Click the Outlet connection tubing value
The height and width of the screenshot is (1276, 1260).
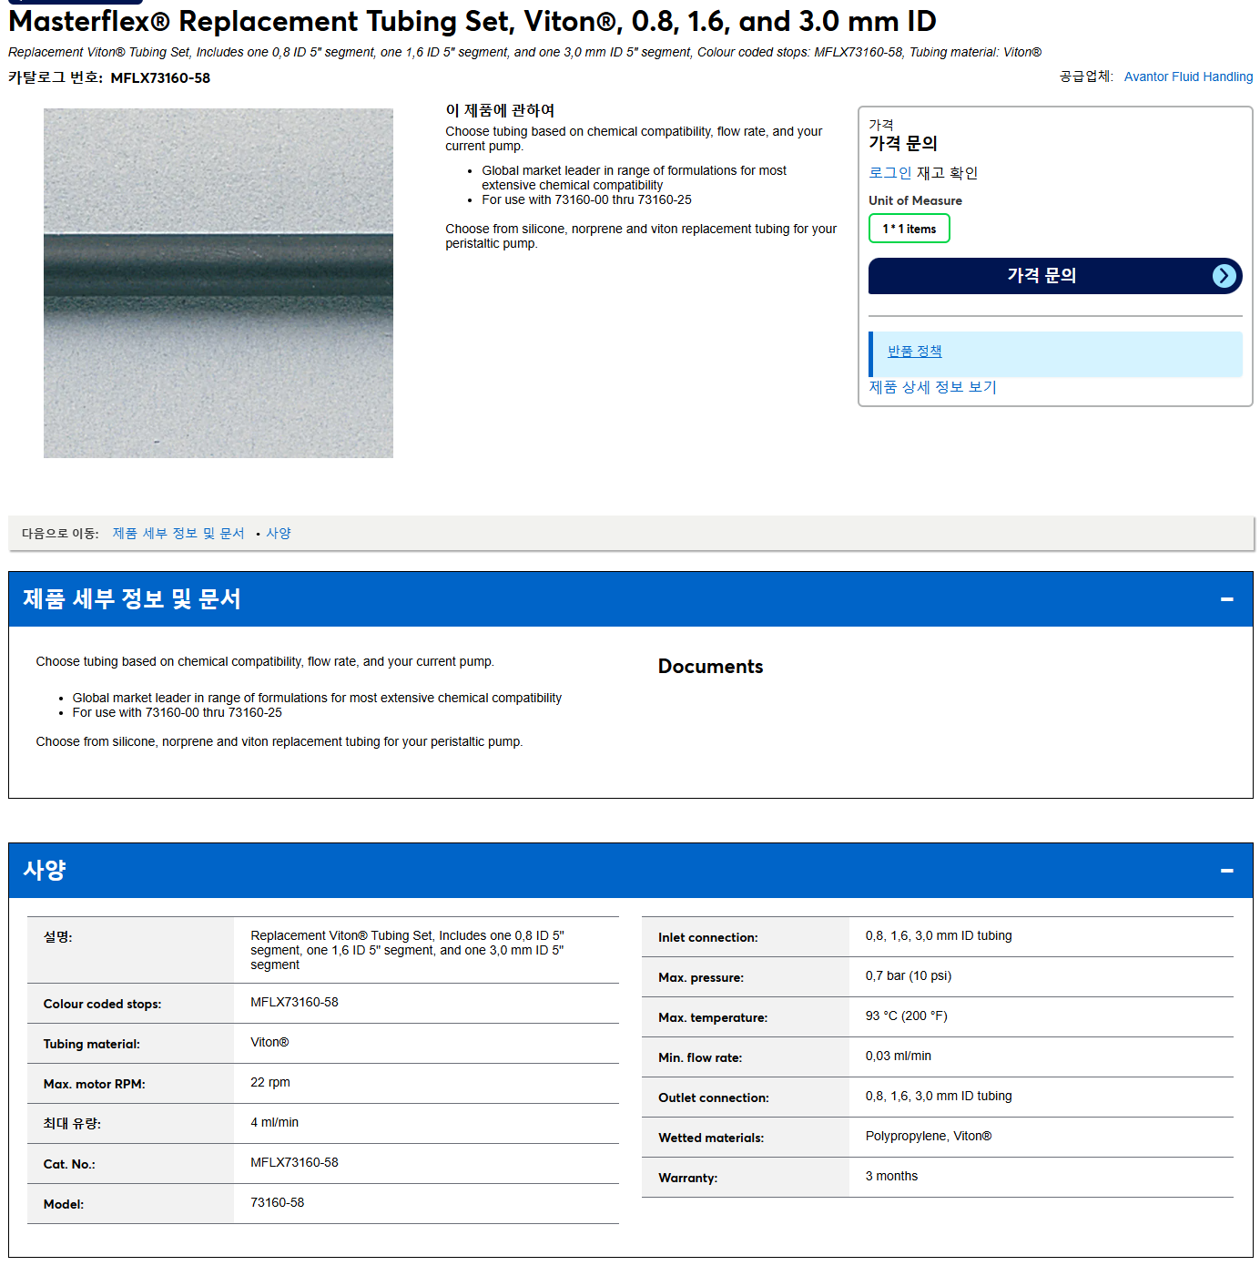tap(939, 1097)
